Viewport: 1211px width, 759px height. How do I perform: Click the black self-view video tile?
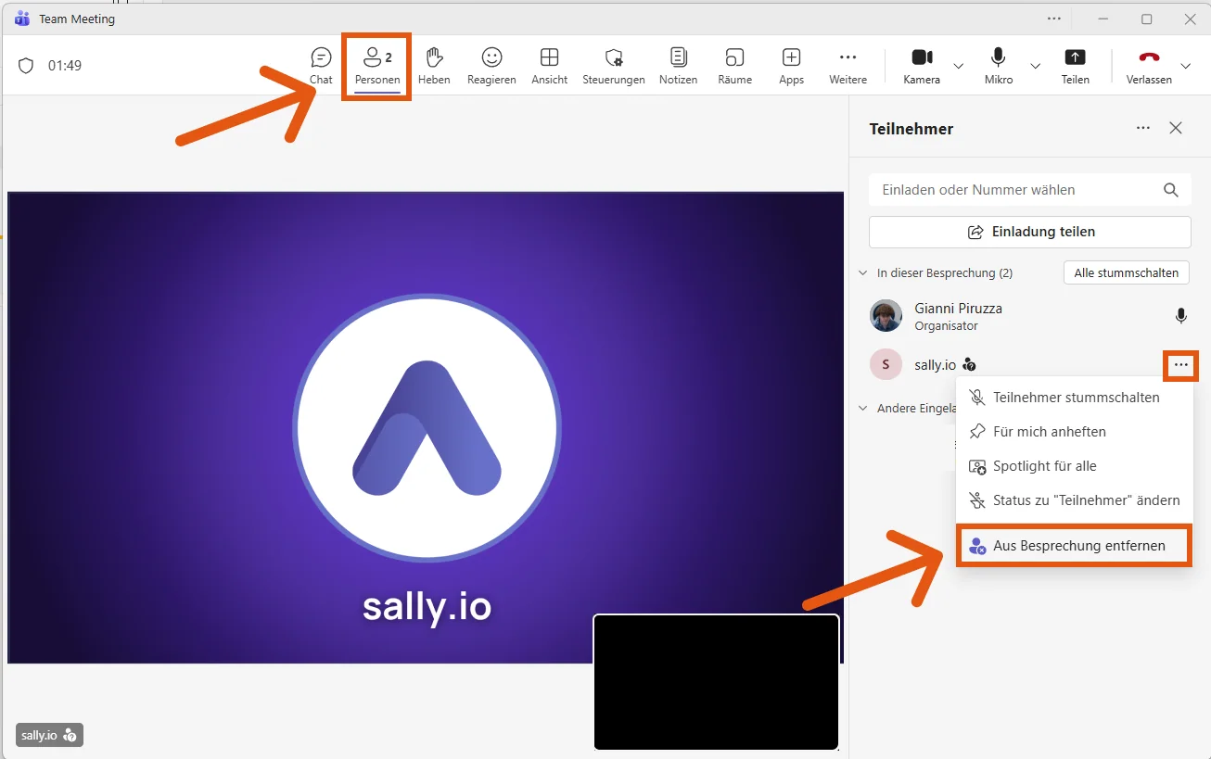click(x=716, y=682)
